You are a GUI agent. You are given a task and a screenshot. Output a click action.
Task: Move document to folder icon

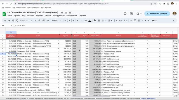(66, 12)
